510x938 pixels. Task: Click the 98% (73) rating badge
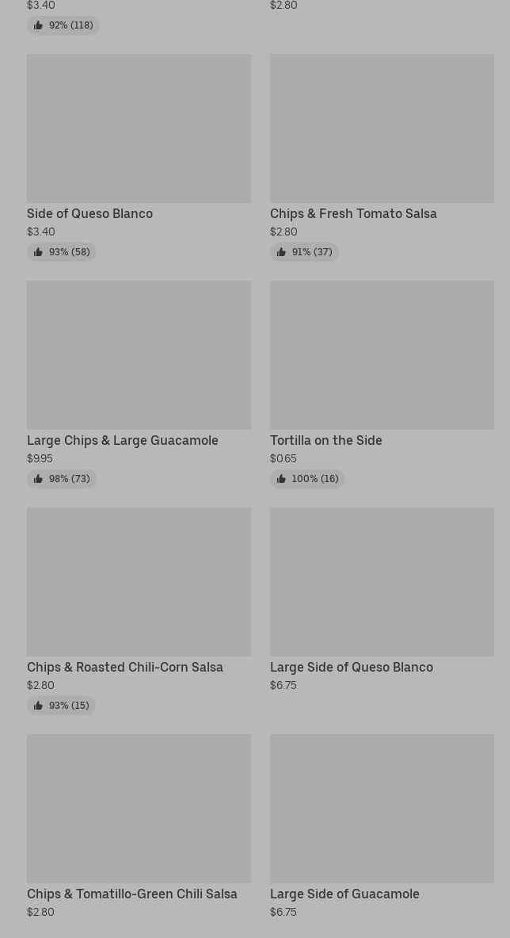pos(62,479)
